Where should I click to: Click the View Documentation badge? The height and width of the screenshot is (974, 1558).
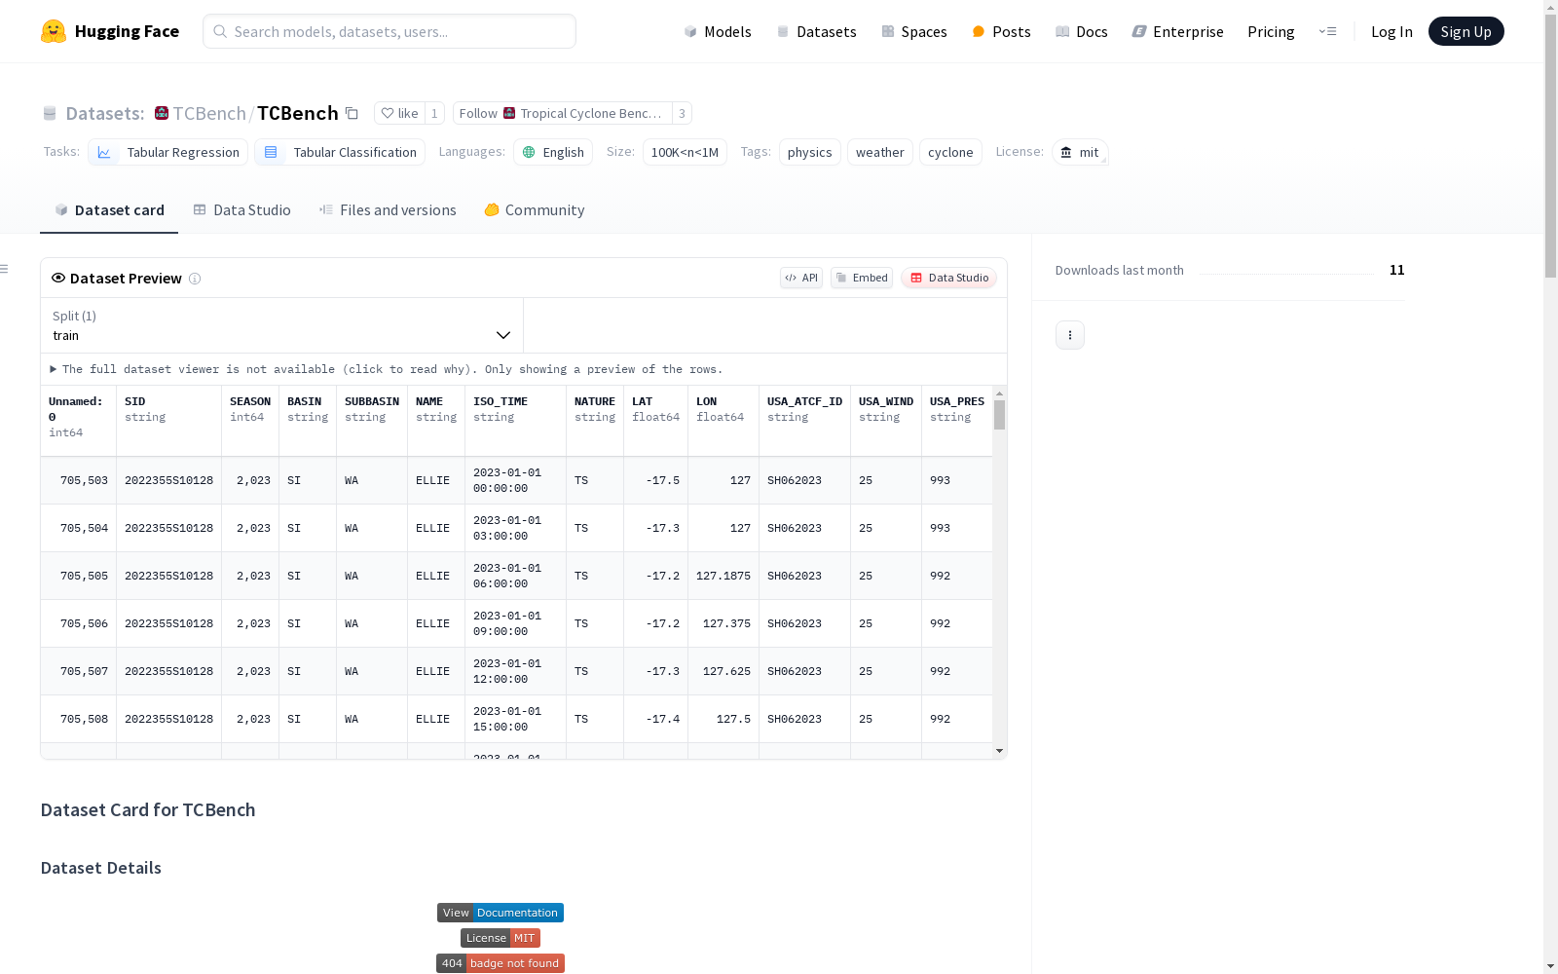pyautogui.click(x=501, y=913)
